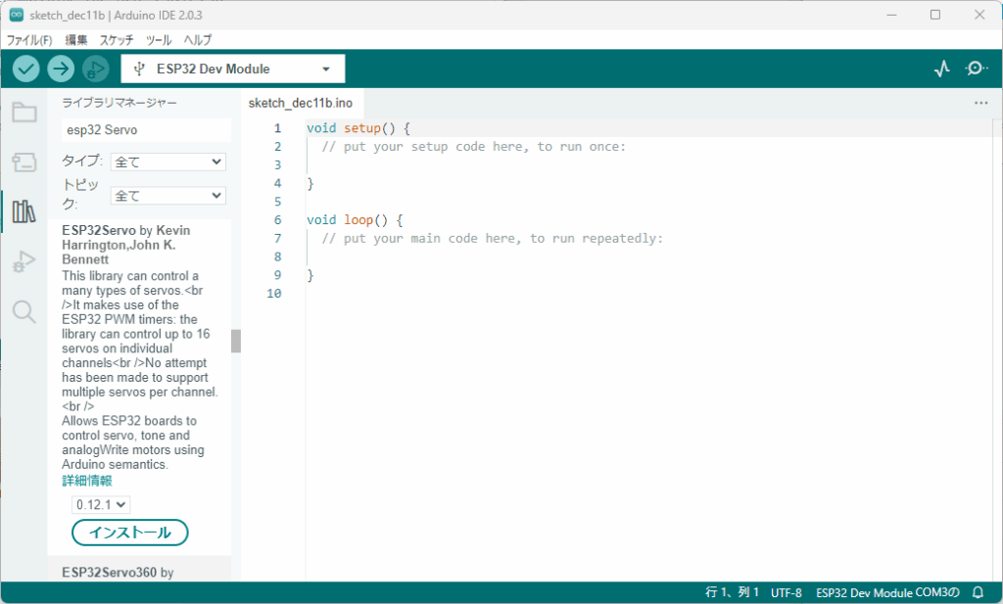The image size is (1003, 604).
Task: Click the notifications bell in status bar
Action: coord(977,592)
